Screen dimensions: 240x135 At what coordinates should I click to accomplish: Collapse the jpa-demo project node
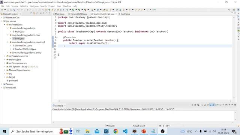pyautogui.click(x=1, y=21)
